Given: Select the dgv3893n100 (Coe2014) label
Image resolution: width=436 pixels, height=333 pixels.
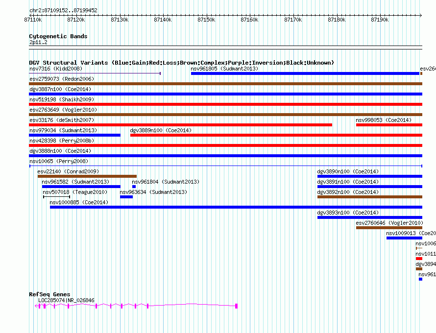Looking at the screenshot, I should pyautogui.click(x=348, y=213).
